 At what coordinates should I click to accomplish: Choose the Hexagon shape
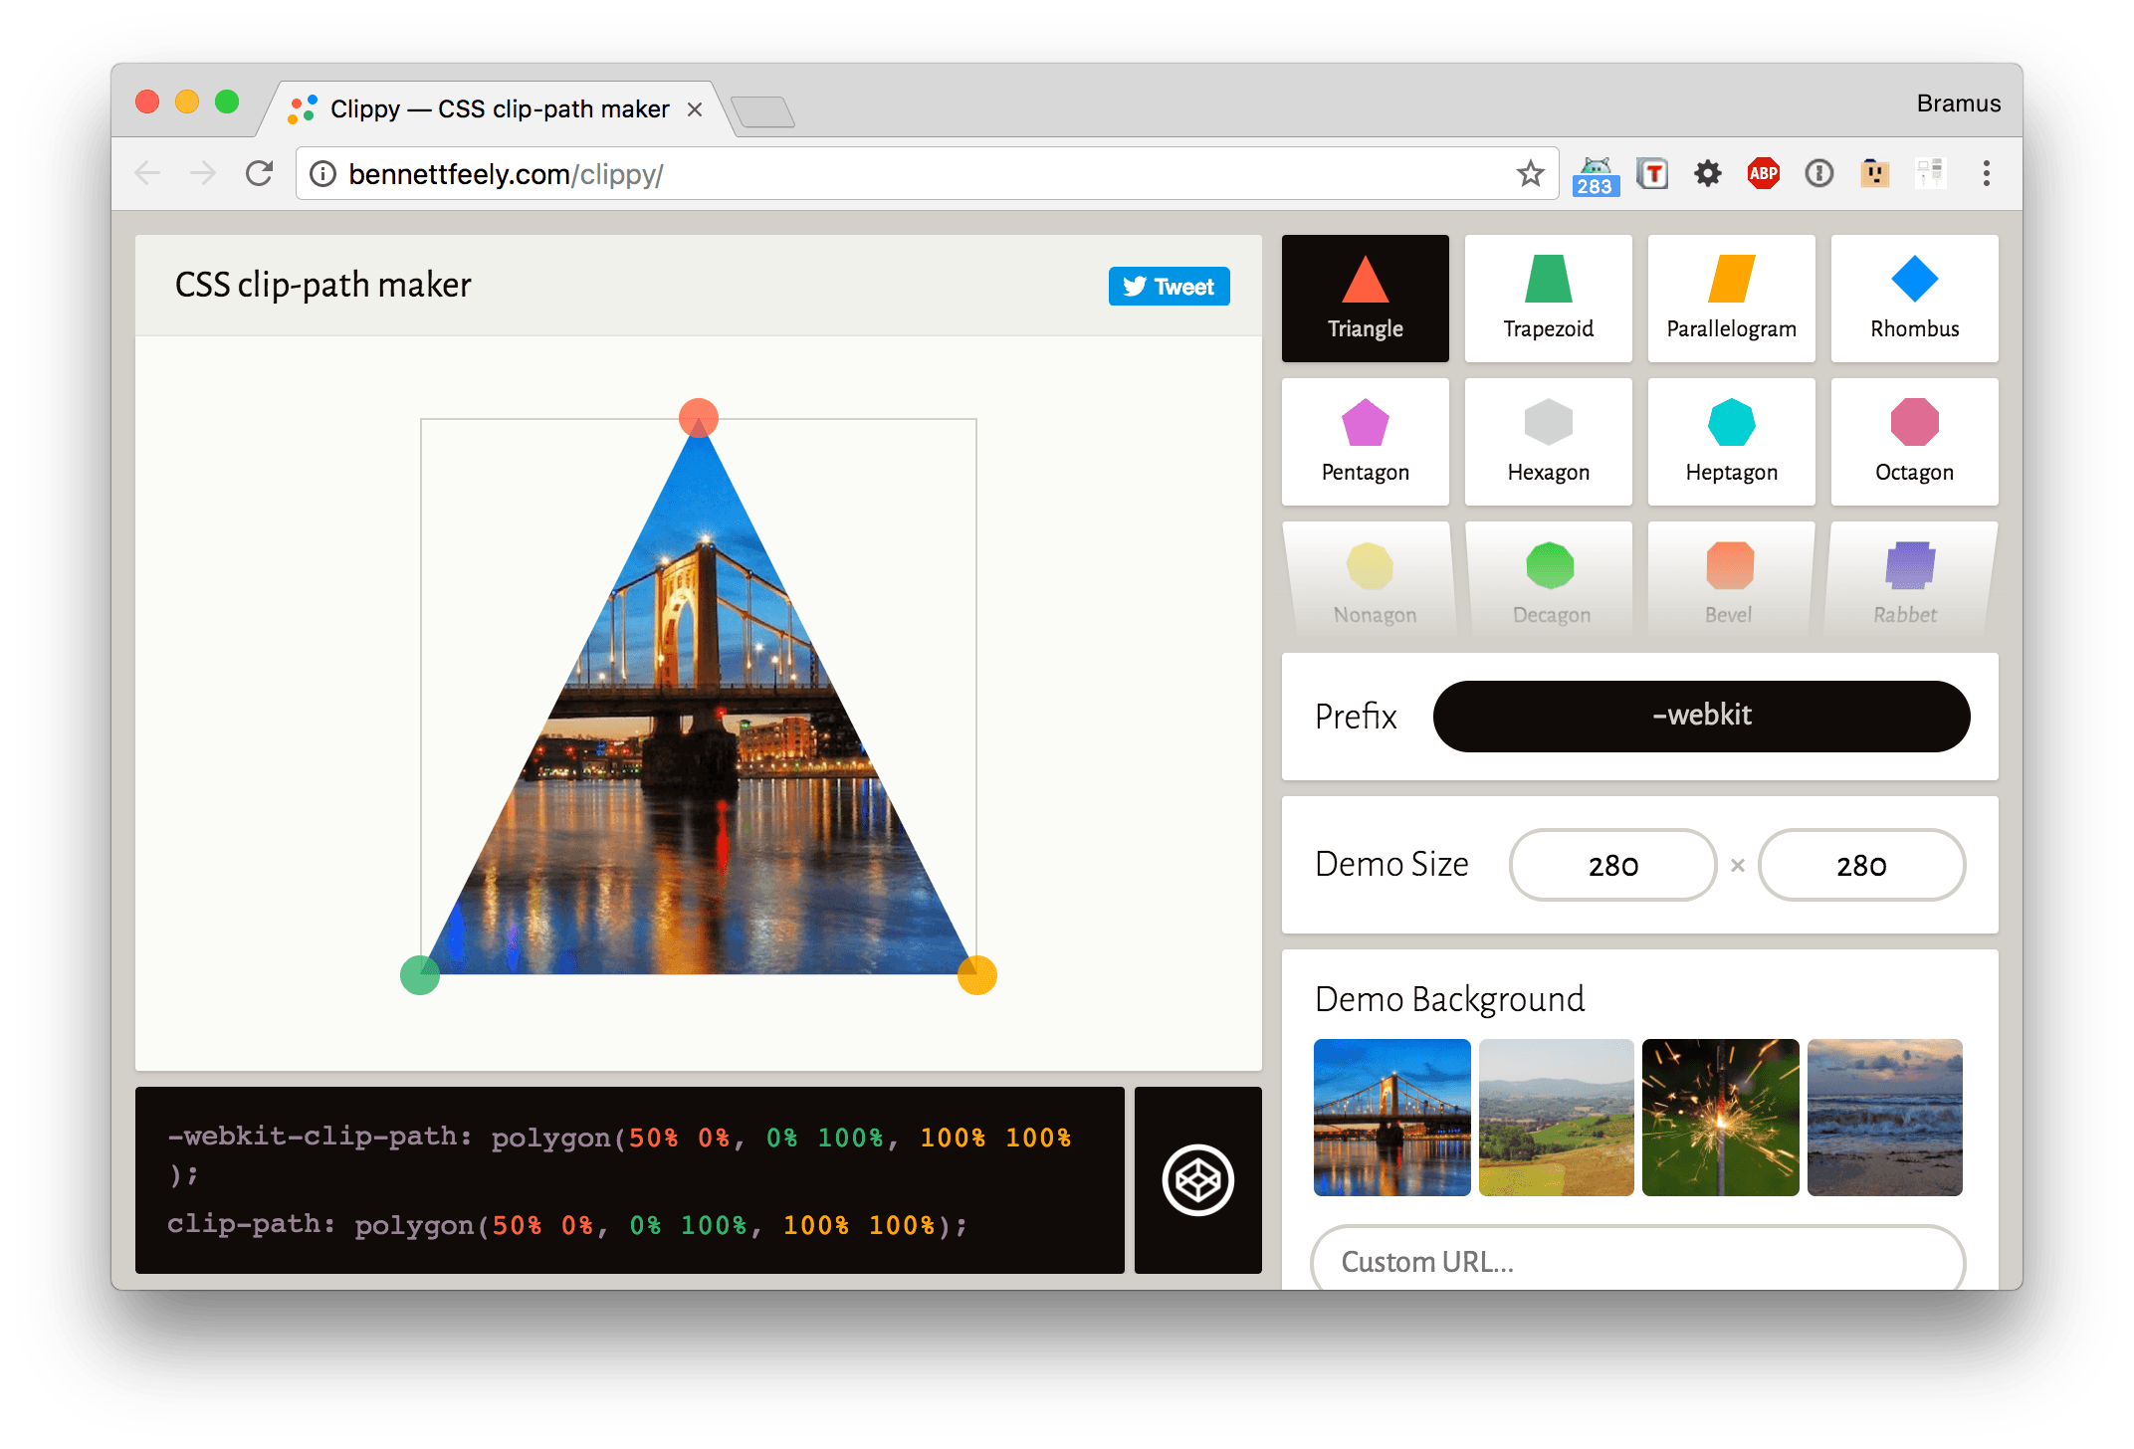click(x=1548, y=442)
